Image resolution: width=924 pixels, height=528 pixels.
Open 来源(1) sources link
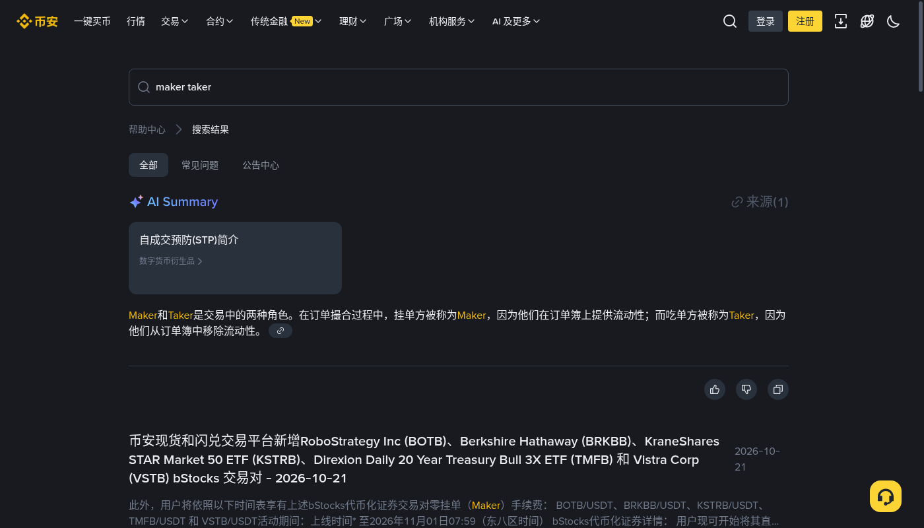click(760, 202)
